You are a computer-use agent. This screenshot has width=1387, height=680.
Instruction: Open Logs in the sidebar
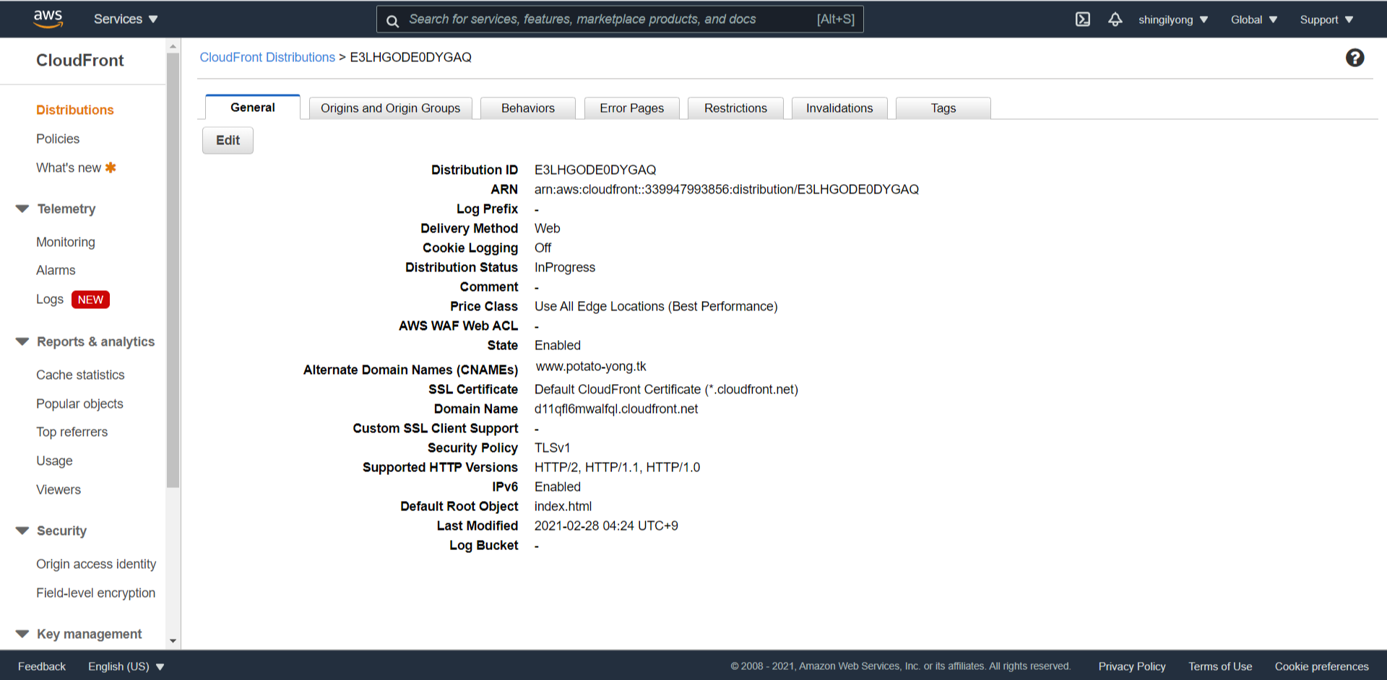click(50, 299)
